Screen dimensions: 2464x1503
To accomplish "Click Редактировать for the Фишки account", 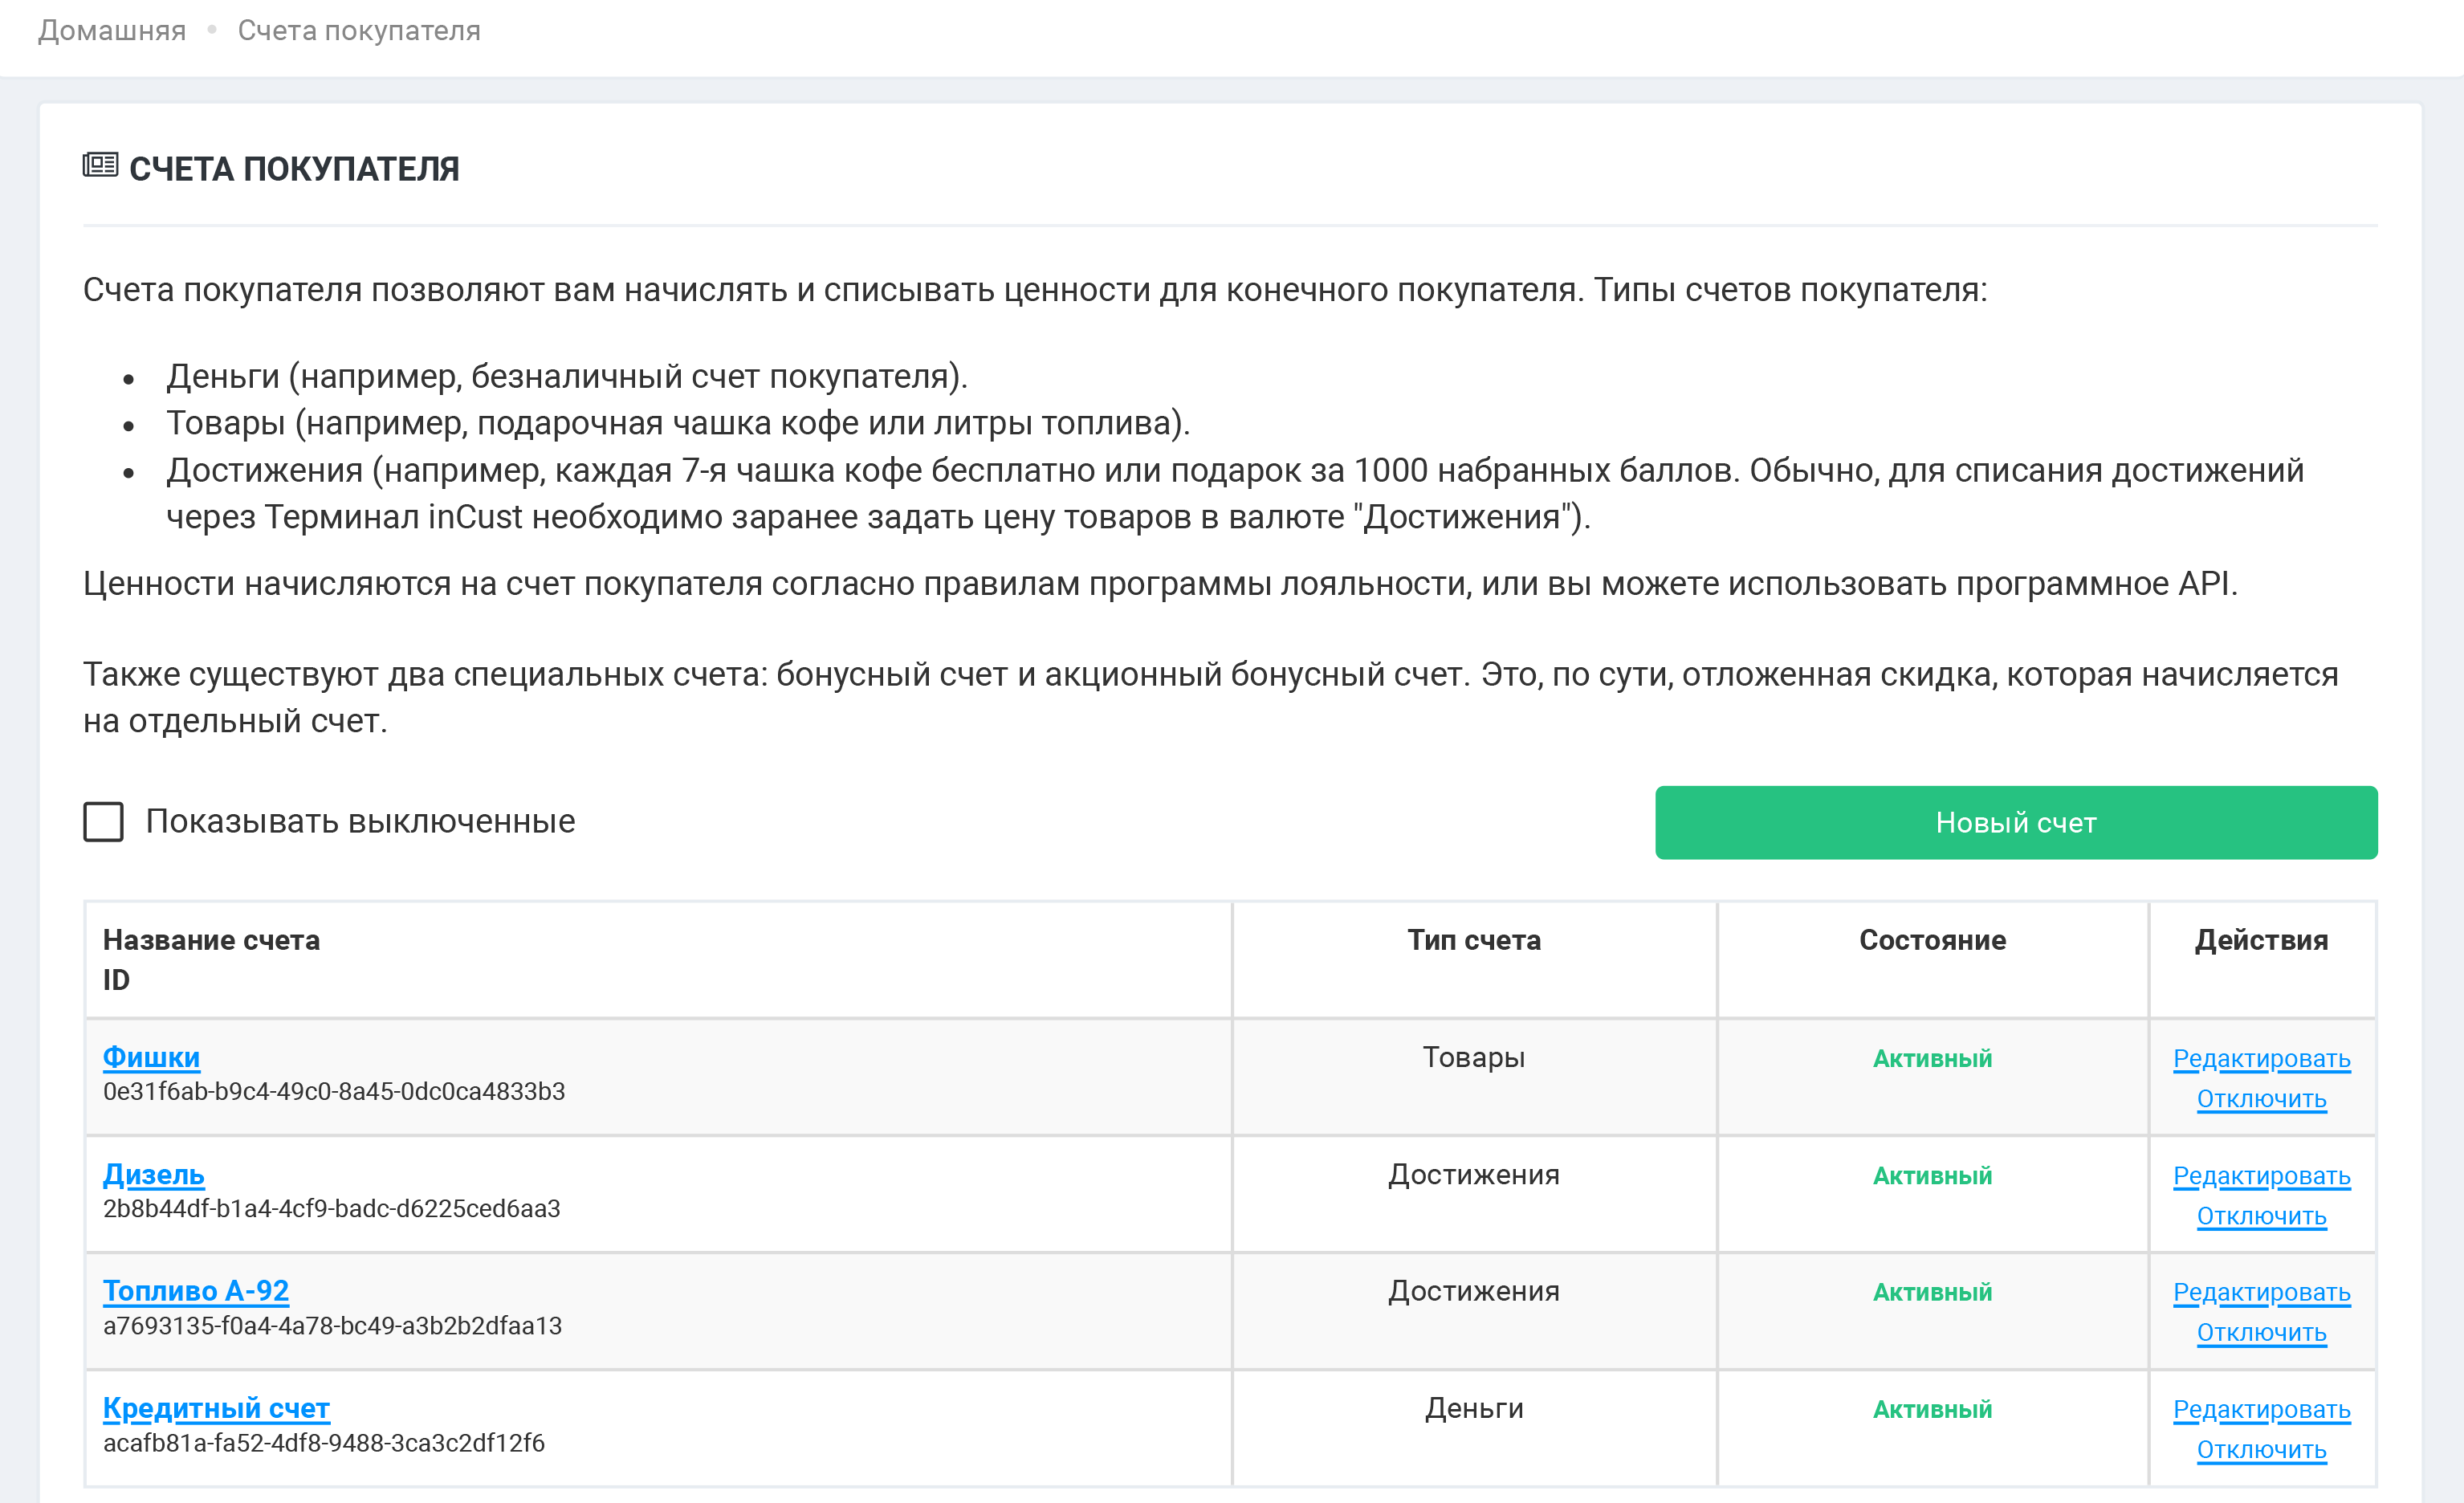I will pyautogui.click(x=2261, y=1058).
